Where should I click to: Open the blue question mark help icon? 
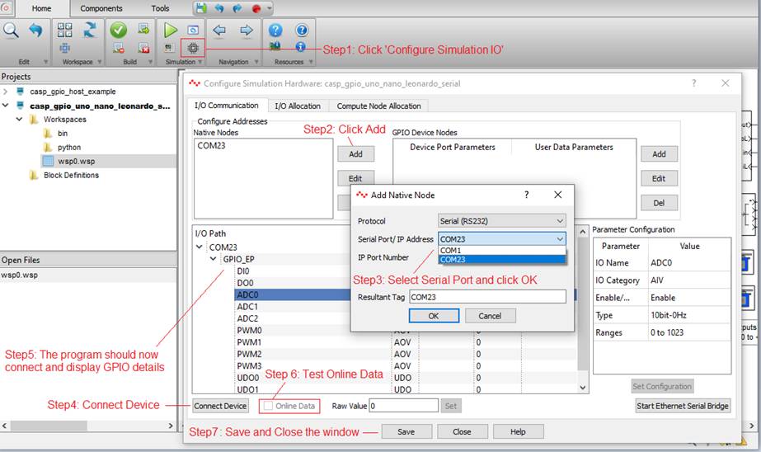pyautogui.click(x=275, y=30)
